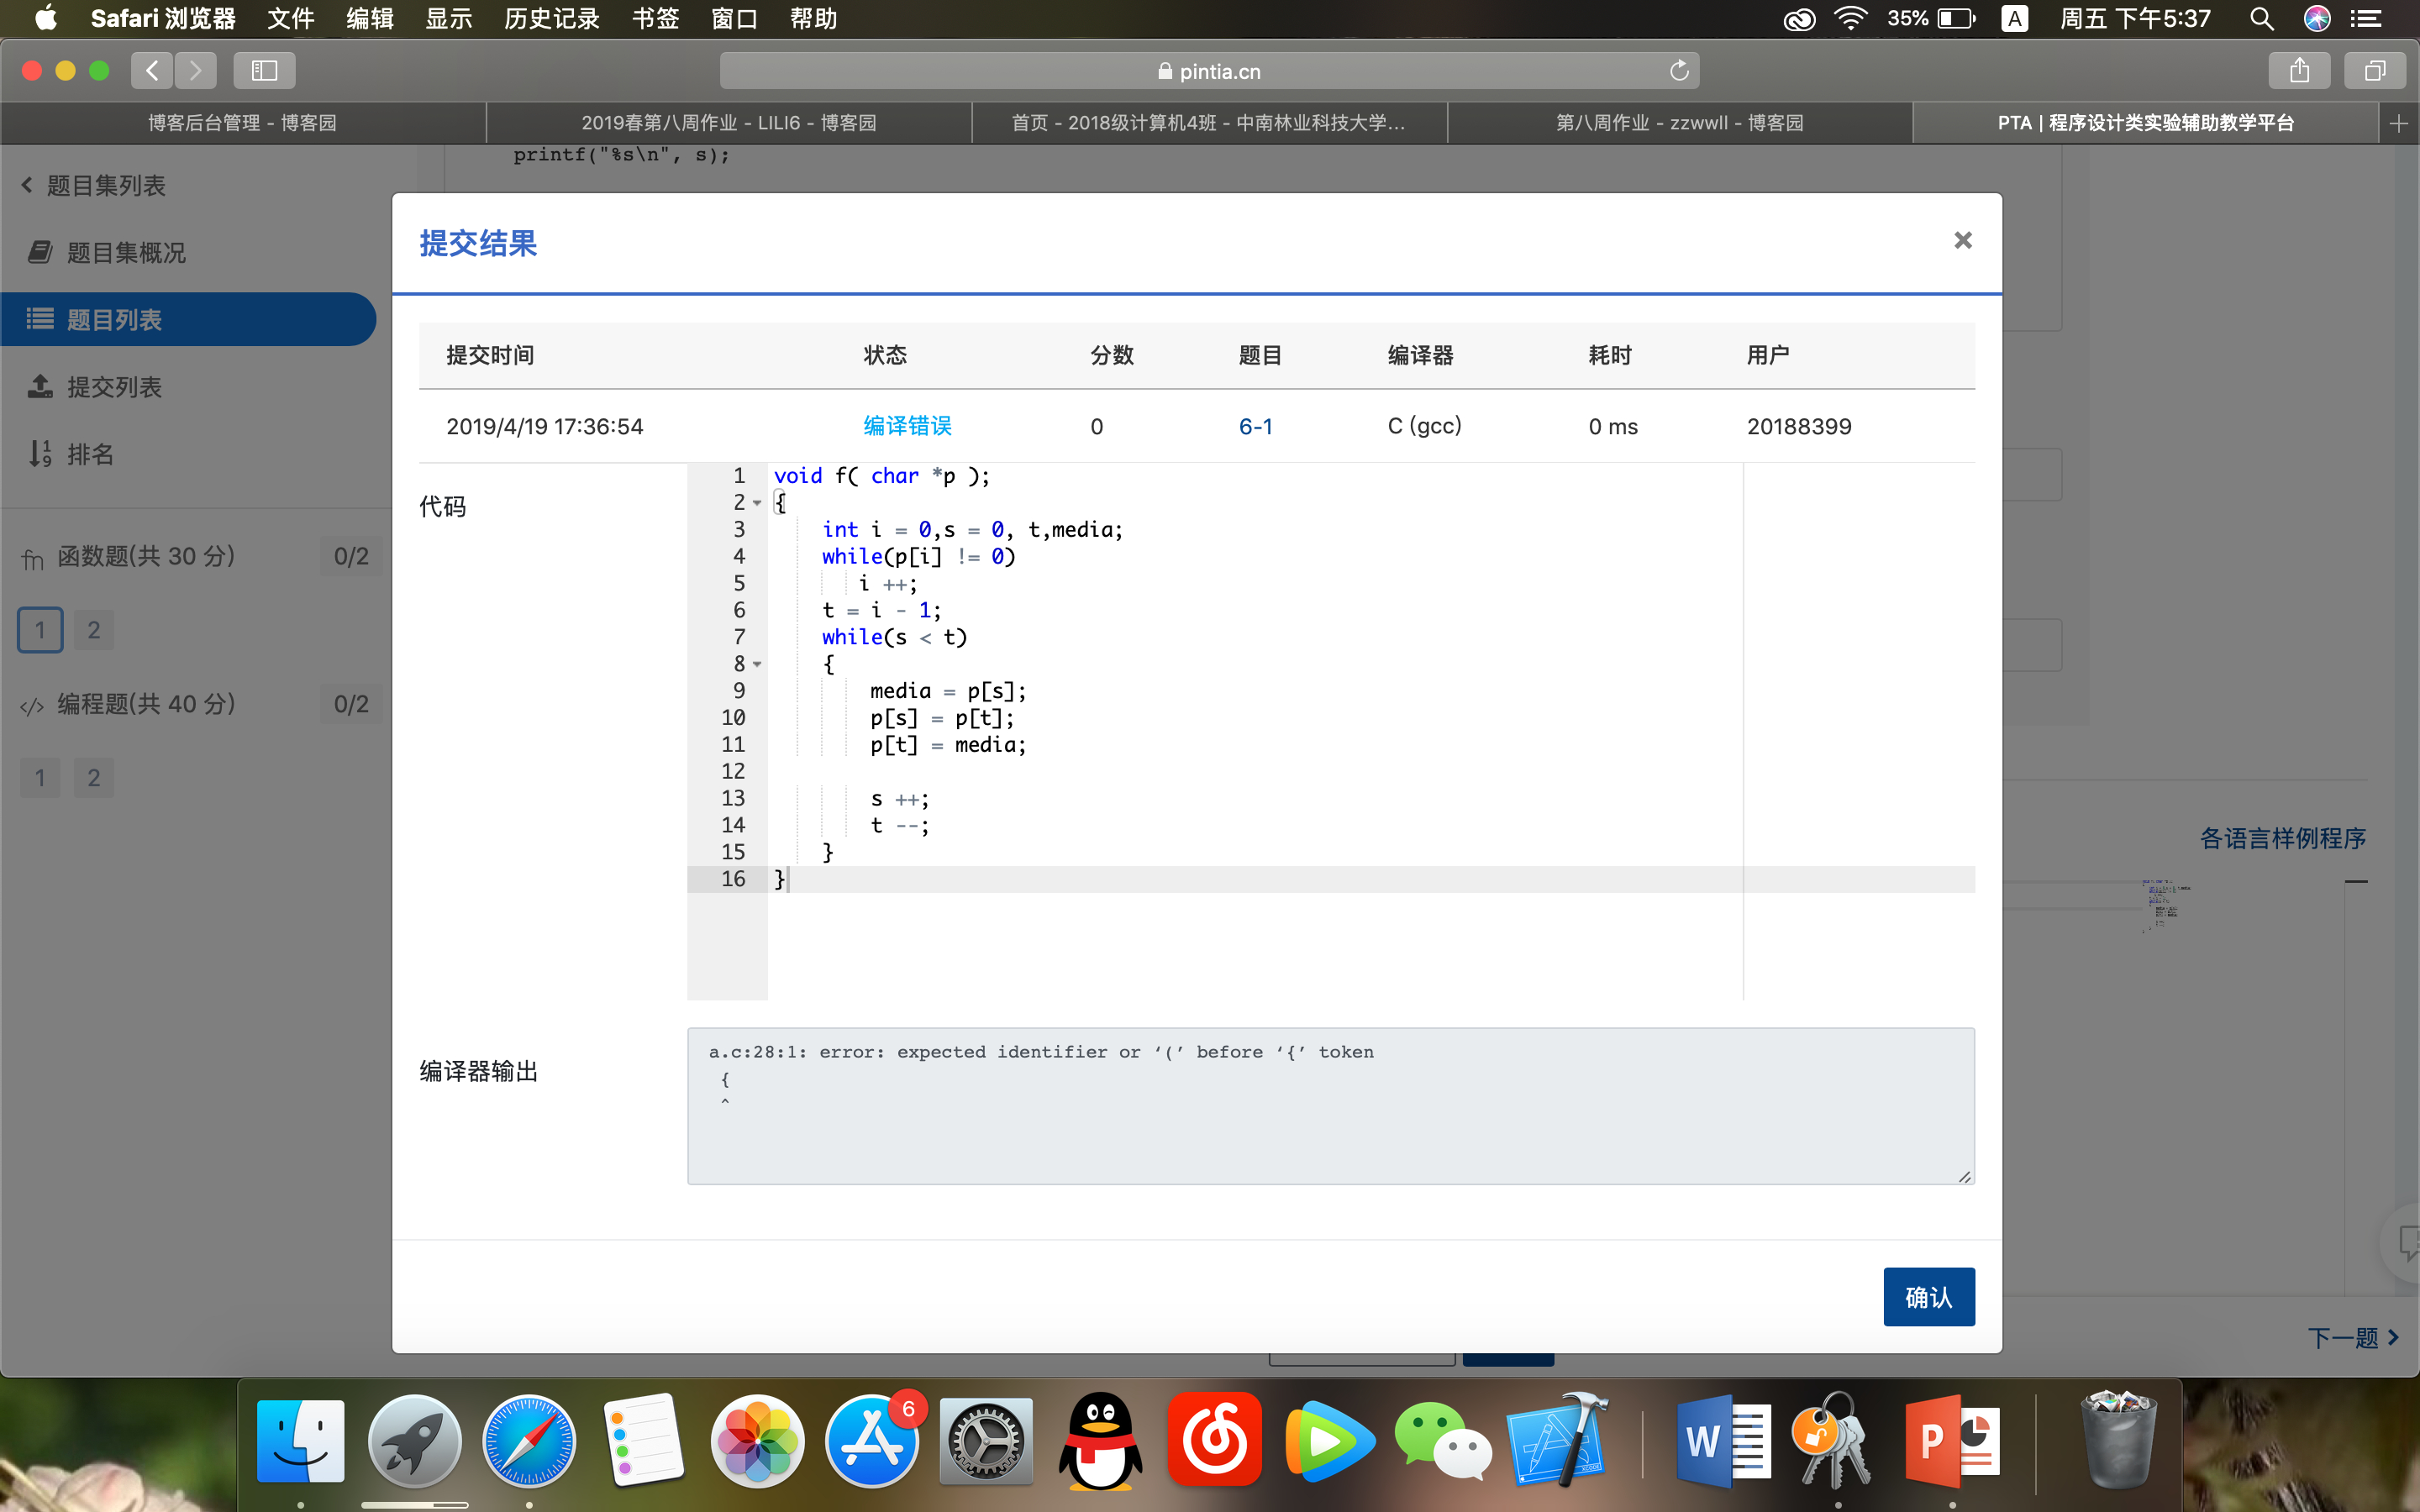Open Photos from the Dock
This screenshot has height=1512, width=2420.
[757, 1440]
